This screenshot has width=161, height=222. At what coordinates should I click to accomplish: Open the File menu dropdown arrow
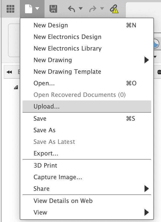[37, 9]
